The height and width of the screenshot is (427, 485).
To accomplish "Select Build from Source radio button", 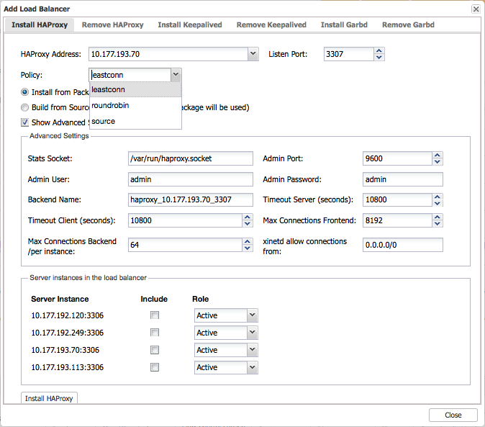I will coord(24,107).
